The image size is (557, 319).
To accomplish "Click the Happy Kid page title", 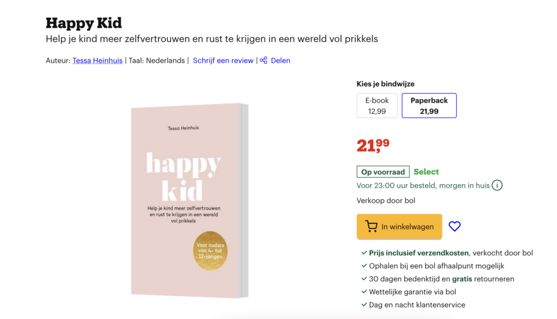I will point(84,23).
